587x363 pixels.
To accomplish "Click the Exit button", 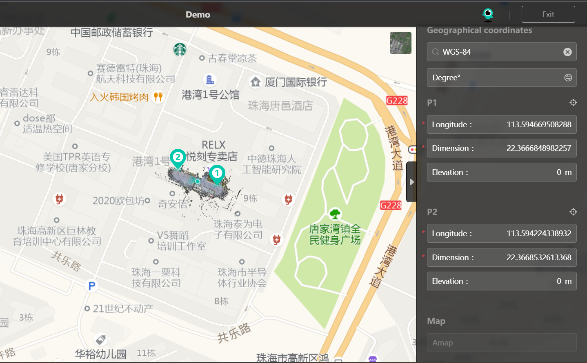I will [x=548, y=14].
